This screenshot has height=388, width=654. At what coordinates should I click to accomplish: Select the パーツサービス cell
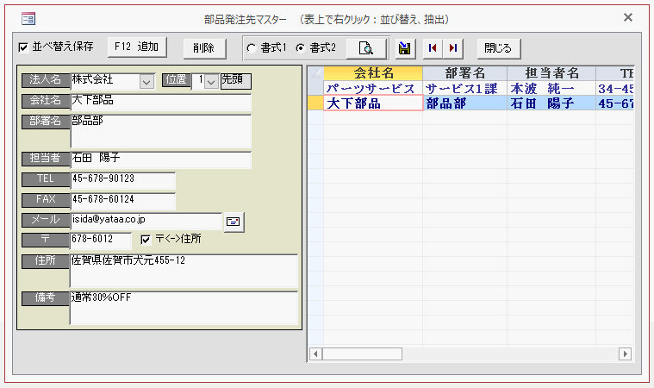[x=373, y=89]
